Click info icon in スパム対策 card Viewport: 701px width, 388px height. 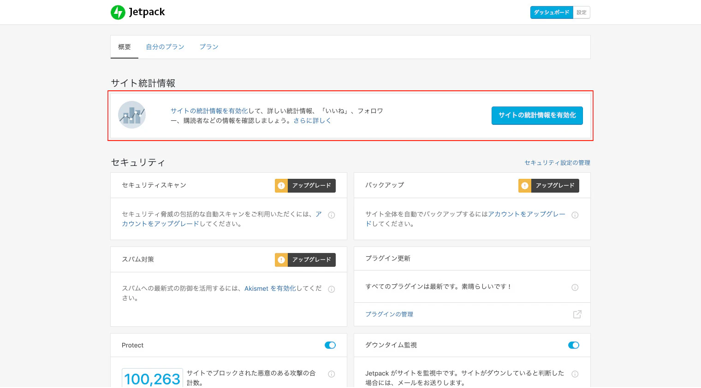tap(331, 289)
